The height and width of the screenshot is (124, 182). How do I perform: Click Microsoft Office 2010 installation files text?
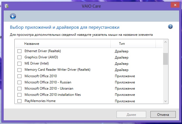pos(52,95)
